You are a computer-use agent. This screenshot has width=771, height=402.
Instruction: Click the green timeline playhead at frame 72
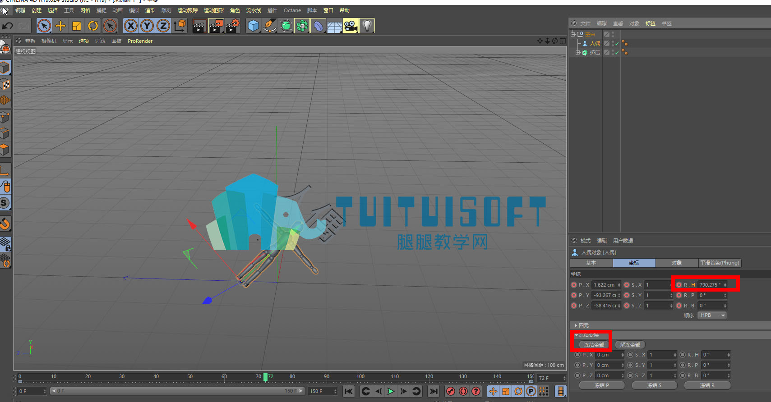coord(265,377)
